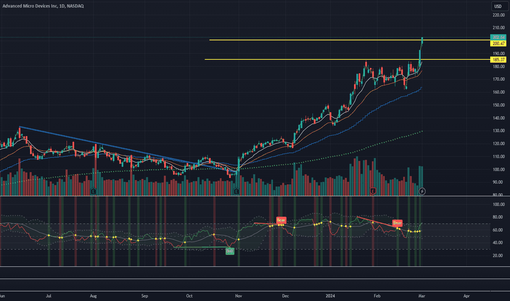Click the 170.00 price axis label
The image size is (510, 301).
click(499, 79)
